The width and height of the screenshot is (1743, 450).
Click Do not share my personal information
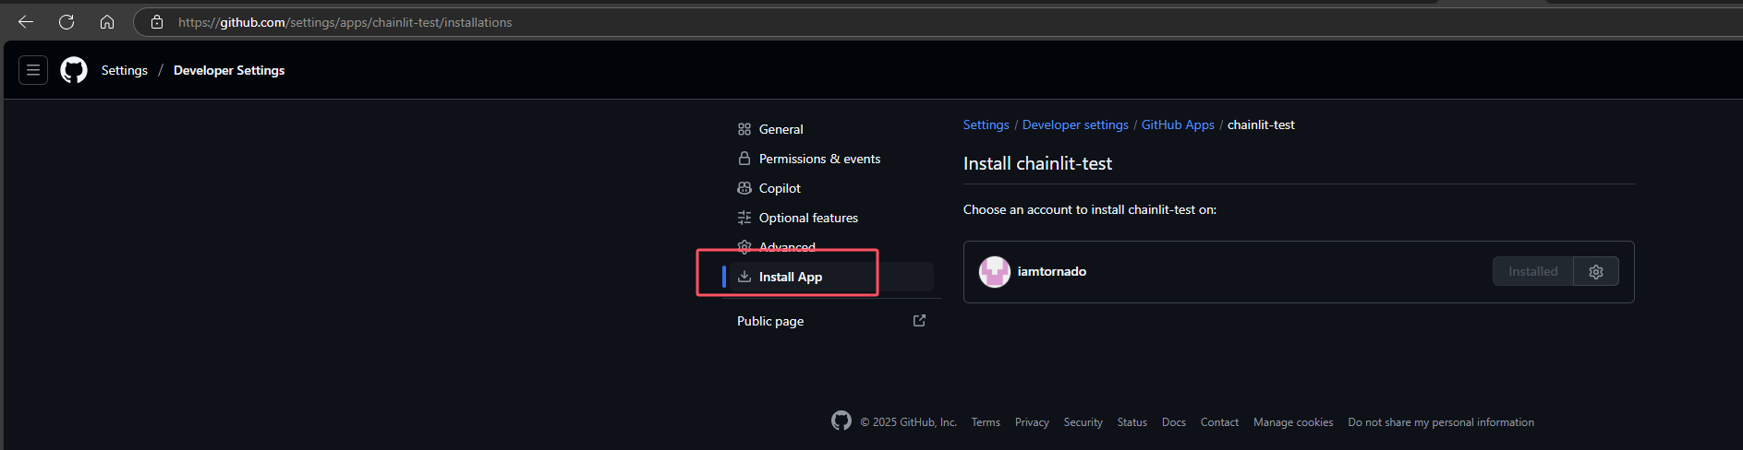(1441, 422)
